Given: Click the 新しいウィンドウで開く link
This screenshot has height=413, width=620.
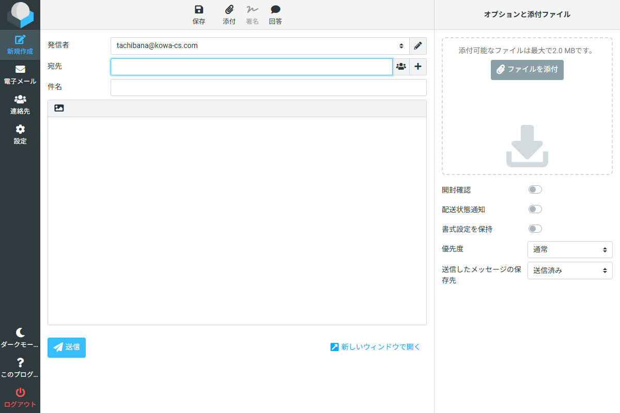Looking at the screenshot, I should coord(376,347).
